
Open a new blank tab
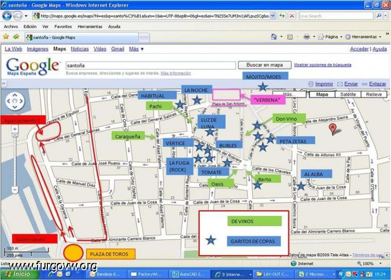point(144,38)
